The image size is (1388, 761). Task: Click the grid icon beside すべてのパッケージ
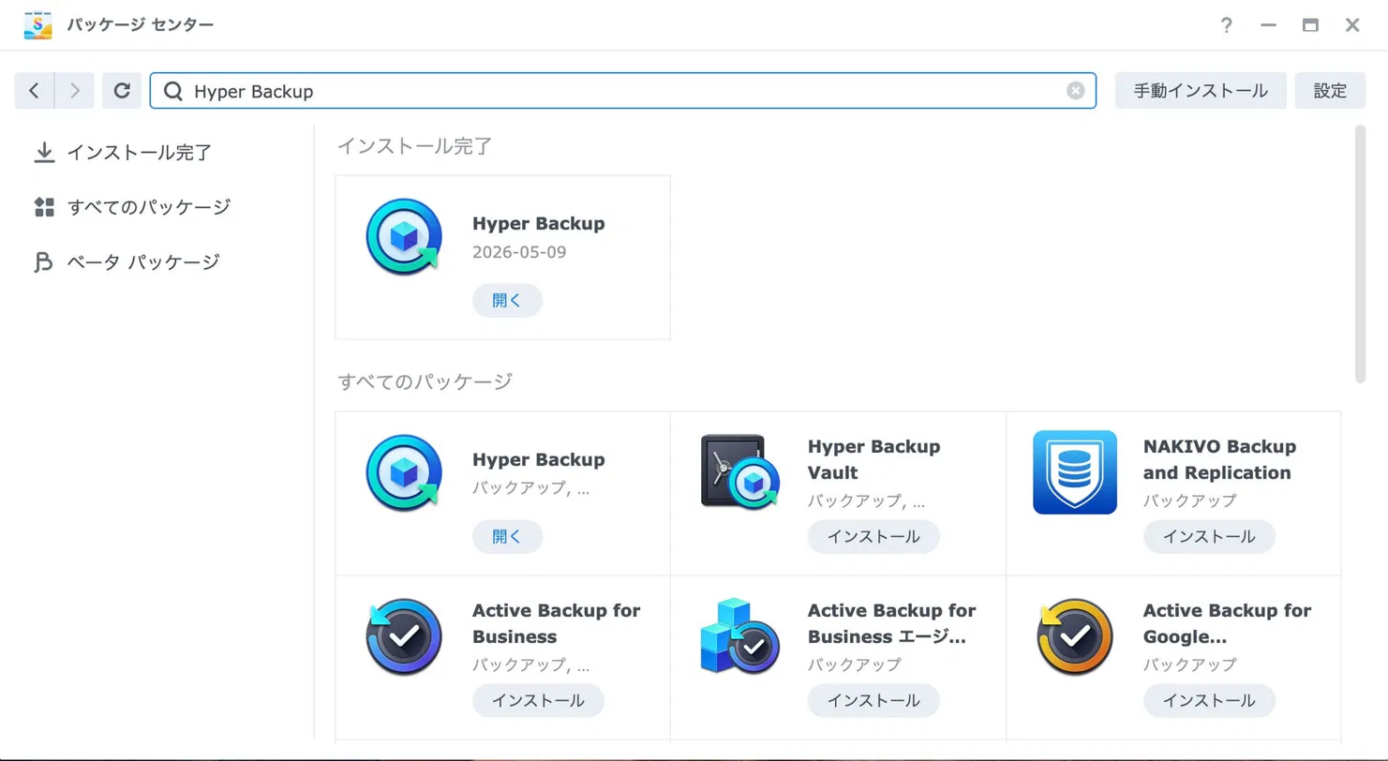pyautogui.click(x=44, y=207)
